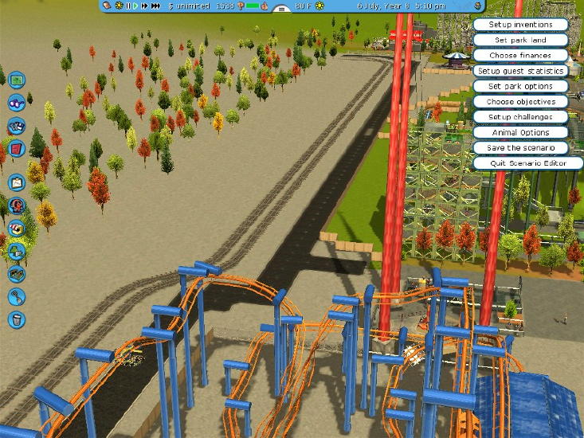Screen dimensions: 584x438
Task: Collapse the top status bar handle
Action: click(x=282, y=9)
